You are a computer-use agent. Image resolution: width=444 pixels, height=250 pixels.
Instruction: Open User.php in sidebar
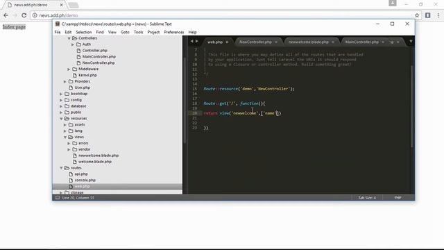(82, 87)
